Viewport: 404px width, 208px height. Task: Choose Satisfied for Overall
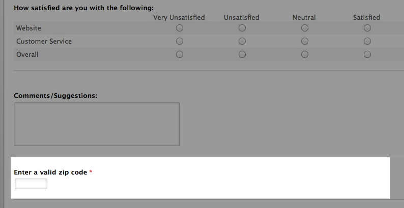click(367, 54)
